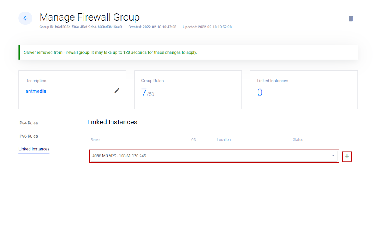Open the IPv4 Rules section
Screen dimensions: 384x232
click(28, 123)
